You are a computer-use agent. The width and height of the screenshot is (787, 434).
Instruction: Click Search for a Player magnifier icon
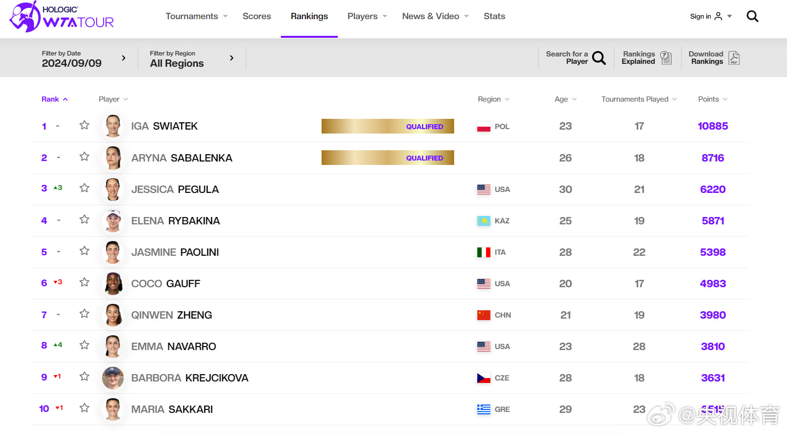coord(599,58)
